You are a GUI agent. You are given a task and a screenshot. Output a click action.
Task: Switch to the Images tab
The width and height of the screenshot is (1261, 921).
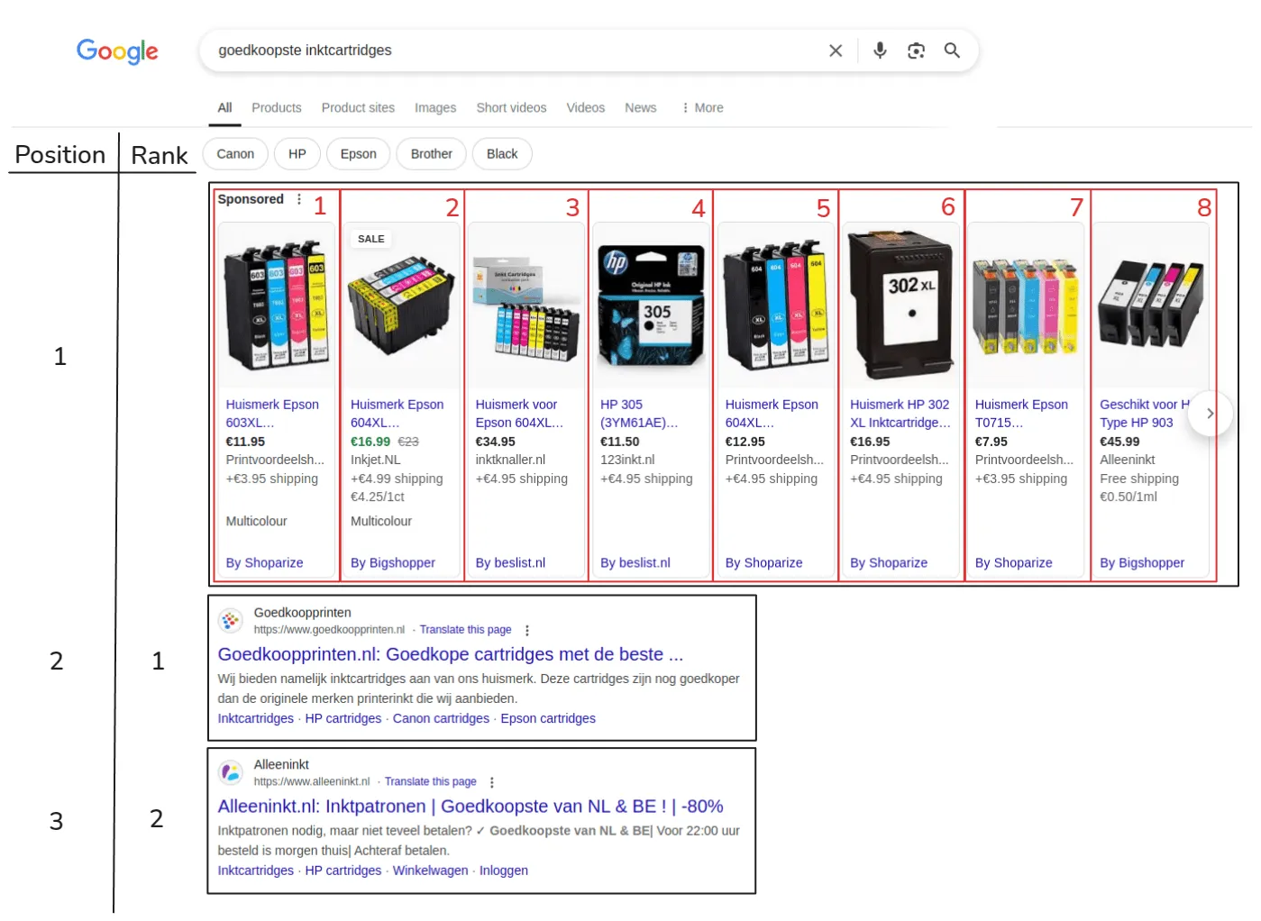click(434, 107)
